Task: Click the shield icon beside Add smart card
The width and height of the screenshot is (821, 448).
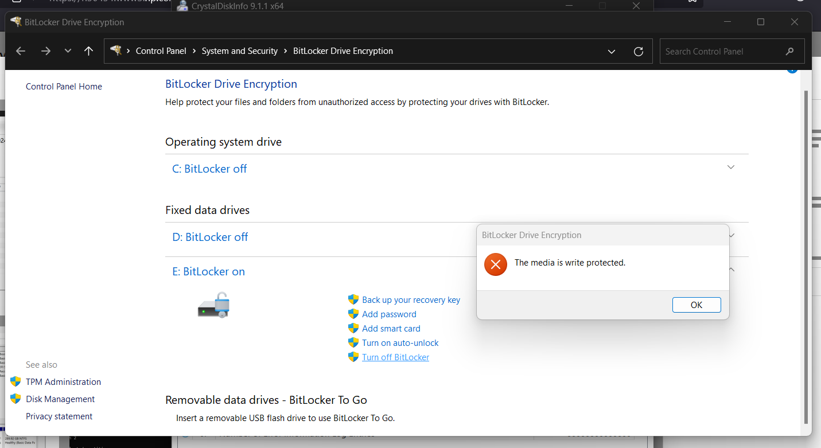Action: point(353,328)
